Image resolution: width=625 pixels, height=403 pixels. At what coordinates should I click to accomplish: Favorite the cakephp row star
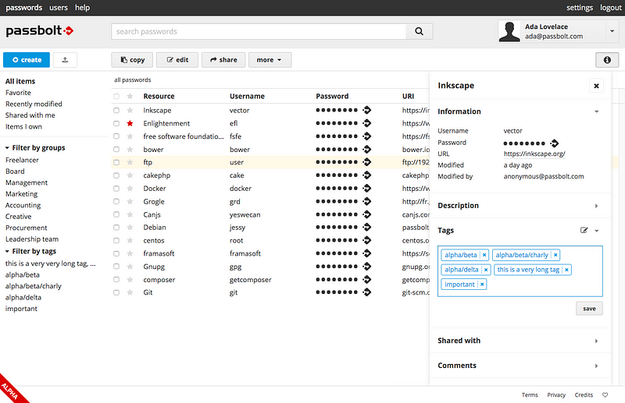pos(130,175)
